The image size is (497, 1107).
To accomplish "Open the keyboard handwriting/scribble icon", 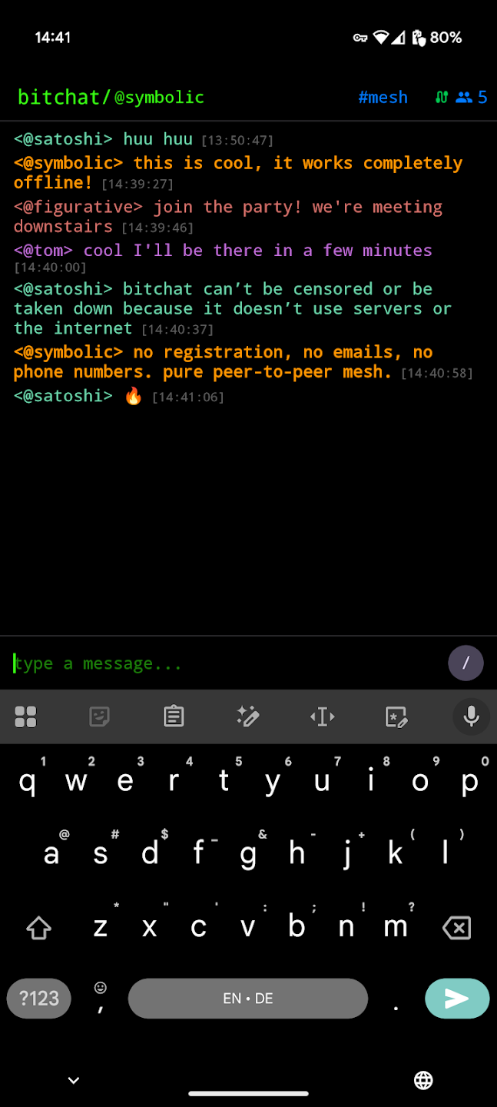I will tap(396, 716).
